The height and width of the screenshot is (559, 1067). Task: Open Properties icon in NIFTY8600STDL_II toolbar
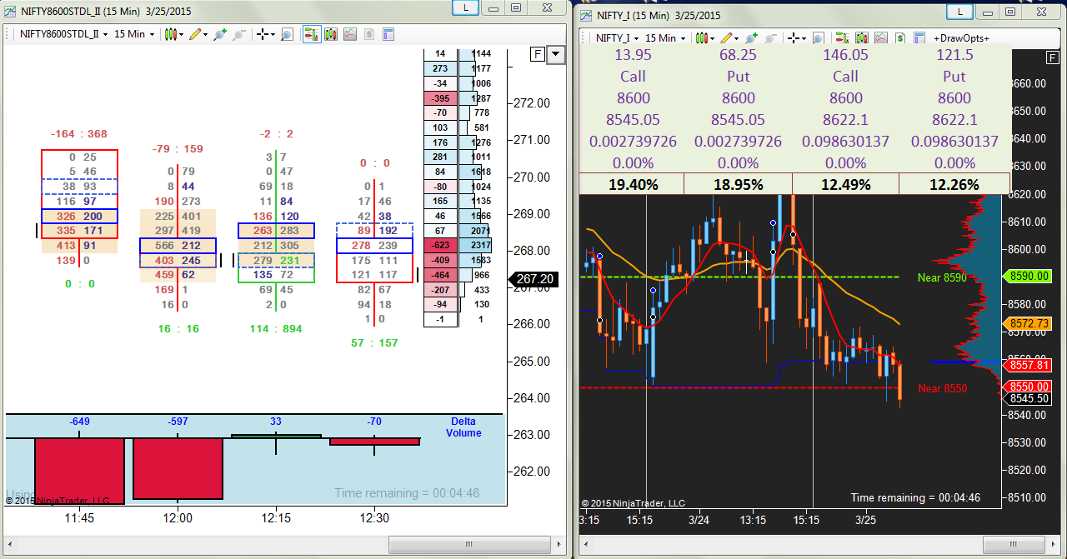(x=388, y=34)
